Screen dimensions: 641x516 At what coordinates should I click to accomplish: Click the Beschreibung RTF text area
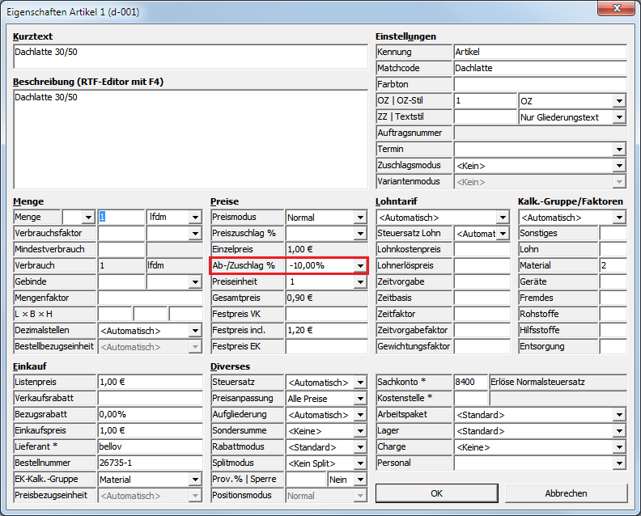pyautogui.click(x=190, y=137)
